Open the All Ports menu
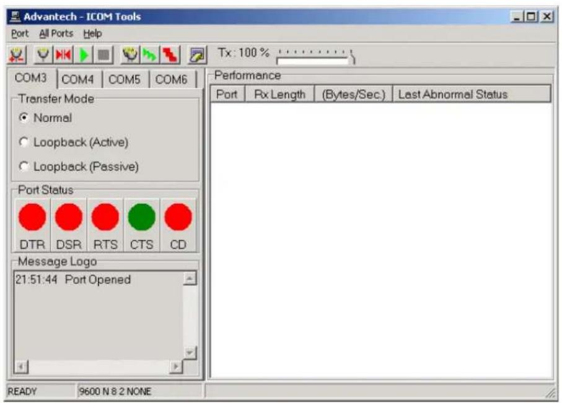The height and width of the screenshot is (403, 562). point(56,33)
